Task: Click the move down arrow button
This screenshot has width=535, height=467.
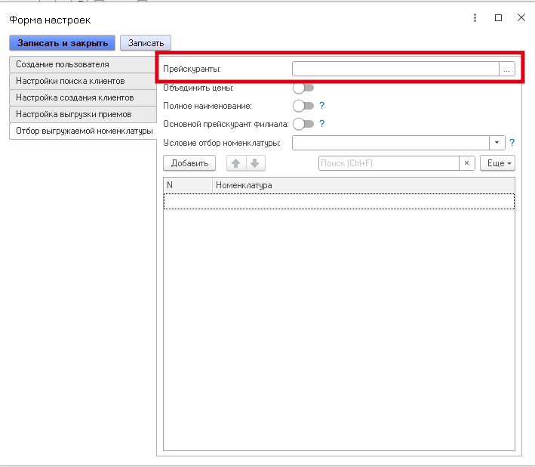Action: pyautogui.click(x=254, y=163)
